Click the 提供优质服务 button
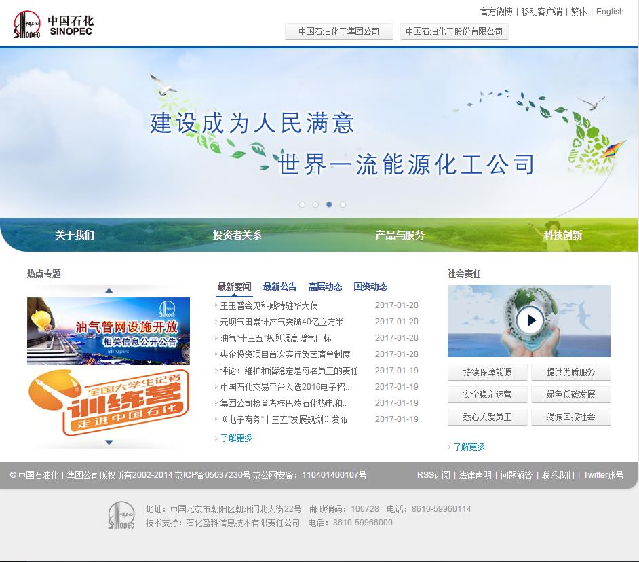639x562 pixels. coord(570,372)
